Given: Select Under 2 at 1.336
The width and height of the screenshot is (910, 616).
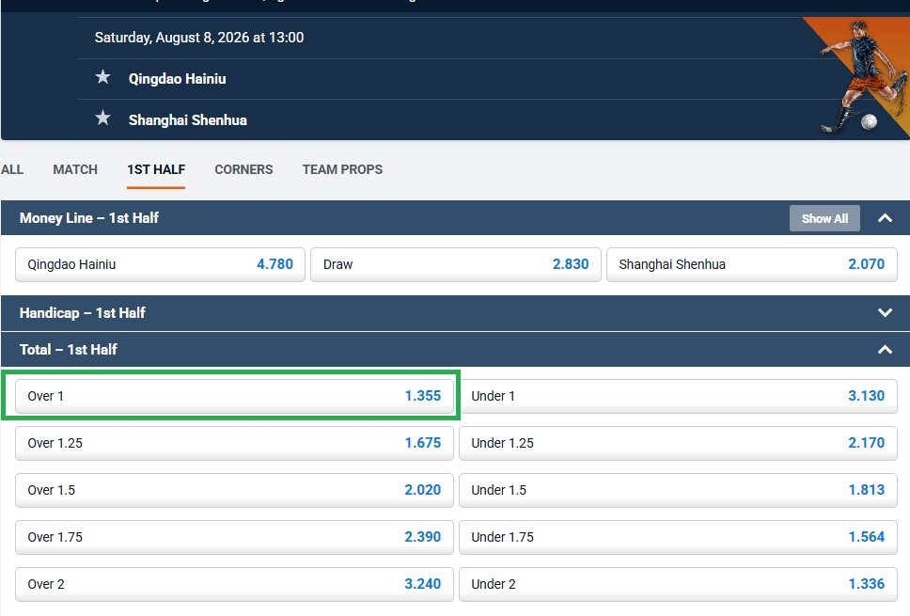Looking at the screenshot, I should 678,585.
